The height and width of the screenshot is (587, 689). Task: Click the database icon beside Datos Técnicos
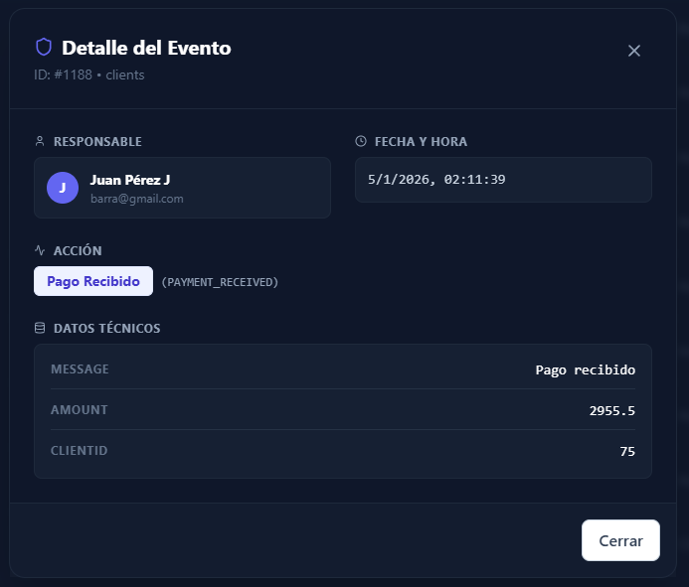[x=40, y=328]
